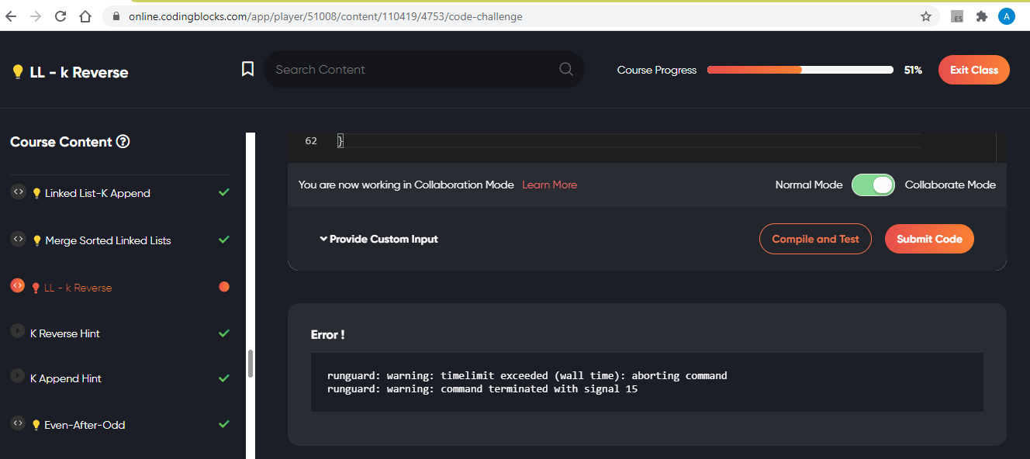Open Merge Sorted Linked Lists lesson
Viewport: 1030px width, 459px height.
108,240
